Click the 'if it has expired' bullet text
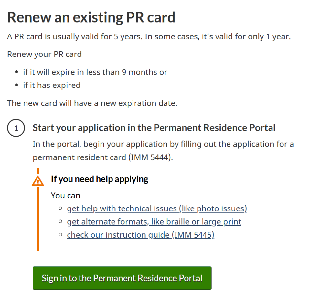331x304 pixels. click(52, 85)
